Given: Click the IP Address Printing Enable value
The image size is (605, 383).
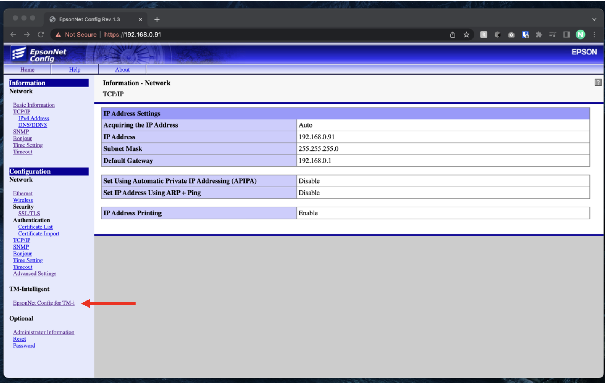Looking at the screenshot, I should click(x=308, y=213).
